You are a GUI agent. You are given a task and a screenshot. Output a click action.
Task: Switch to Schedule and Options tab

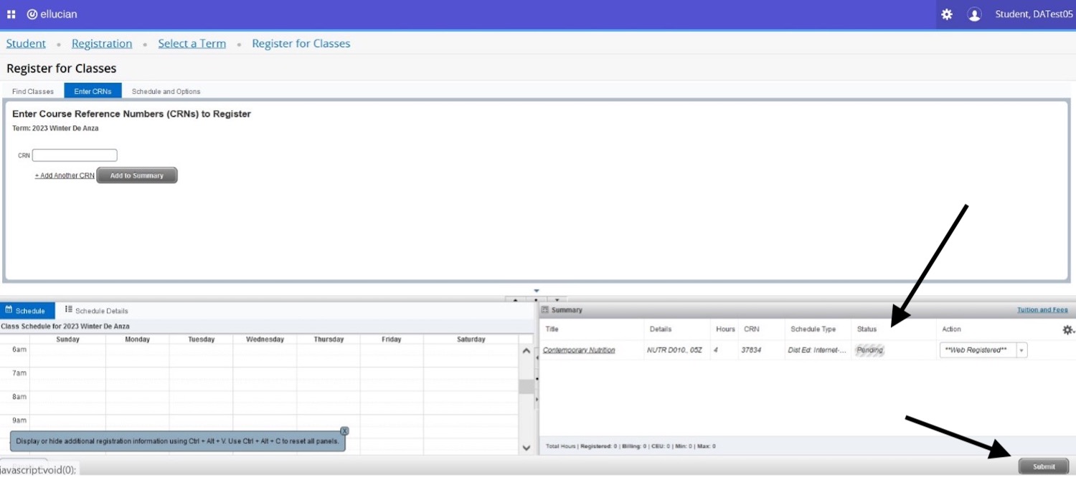(x=166, y=92)
